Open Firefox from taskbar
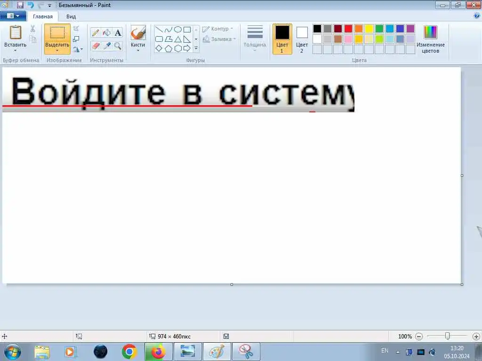Viewport: 482px width, 361px height. (x=158, y=352)
